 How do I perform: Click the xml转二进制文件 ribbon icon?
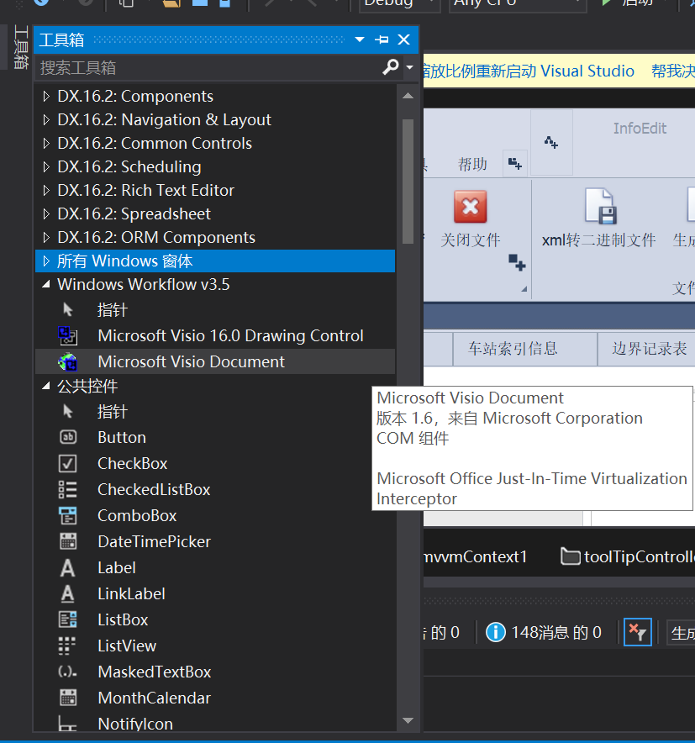(601, 206)
